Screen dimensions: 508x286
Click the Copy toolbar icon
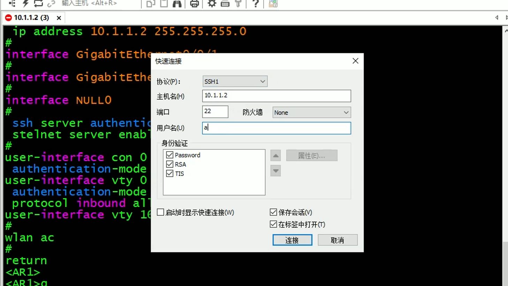click(x=151, y=3)
